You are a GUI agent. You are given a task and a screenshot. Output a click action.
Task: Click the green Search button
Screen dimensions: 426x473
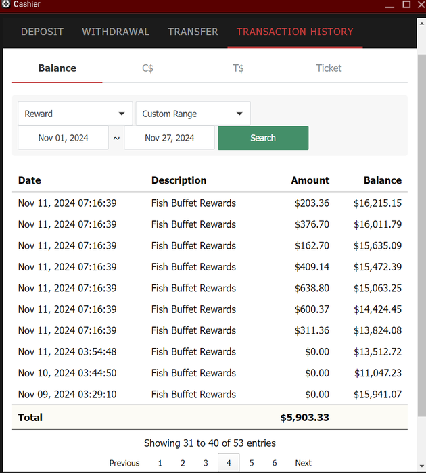pos(263,138)
